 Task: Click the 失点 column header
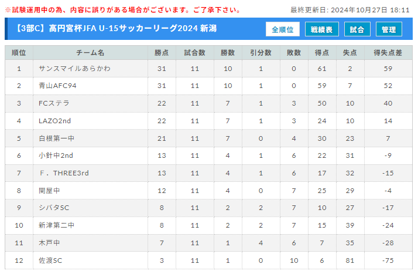tap(350, 53)
